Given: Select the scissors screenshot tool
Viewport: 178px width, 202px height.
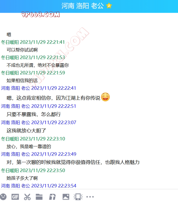Looking at the screenshot, I should point(27,197).
